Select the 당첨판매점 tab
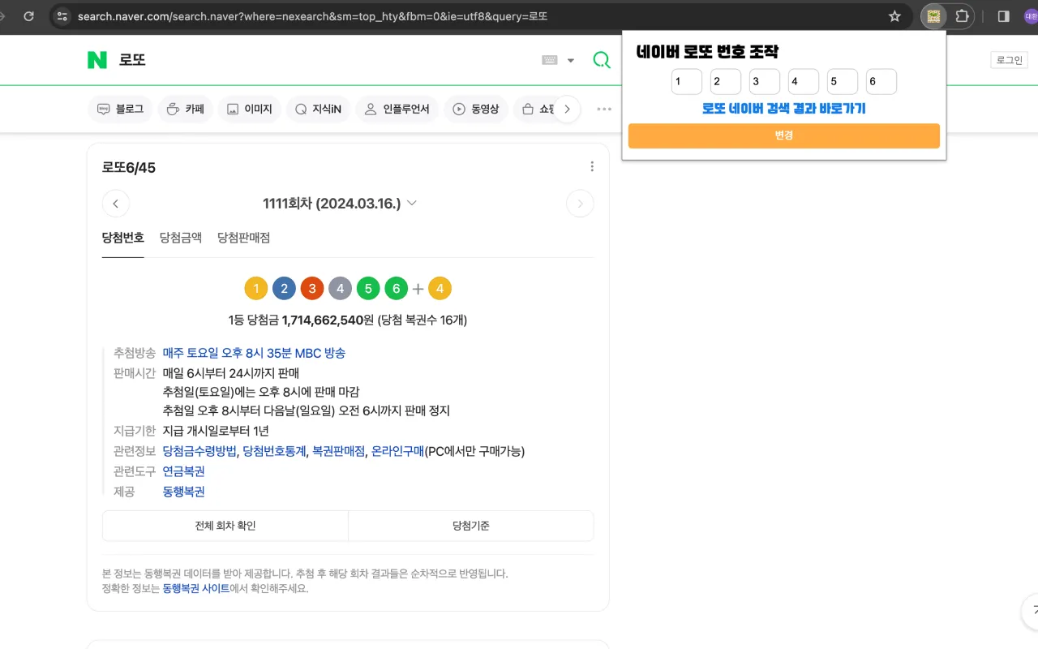Viewport: 1038px width, 649px height. click(243, 238)
